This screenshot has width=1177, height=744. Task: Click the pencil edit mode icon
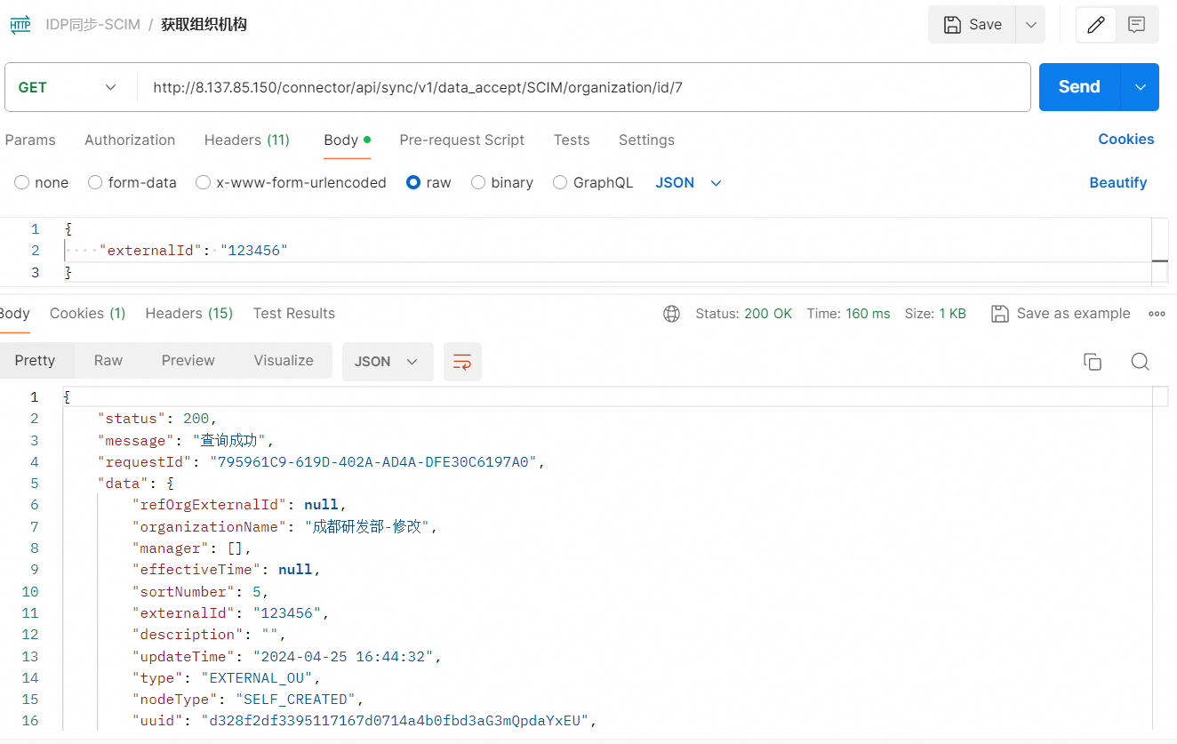pos(1096,25)
